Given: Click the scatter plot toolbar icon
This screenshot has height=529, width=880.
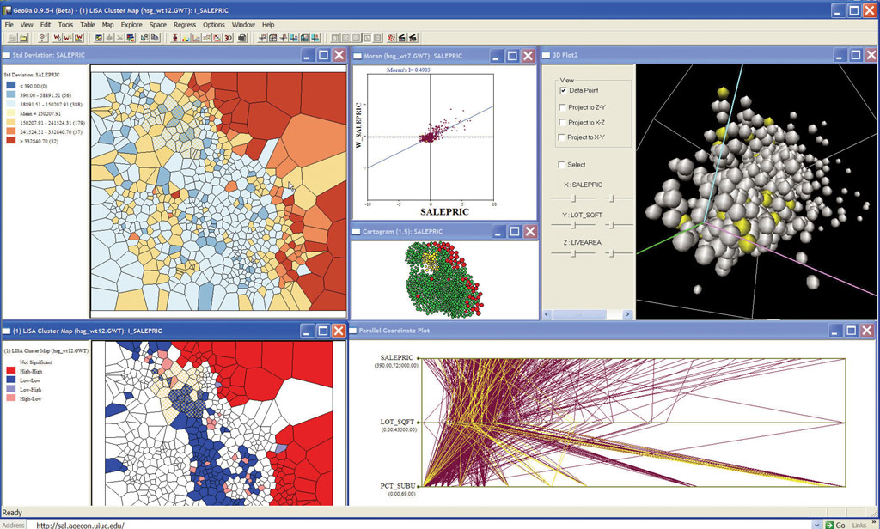Looking at the screenshot, I should 197,38.
